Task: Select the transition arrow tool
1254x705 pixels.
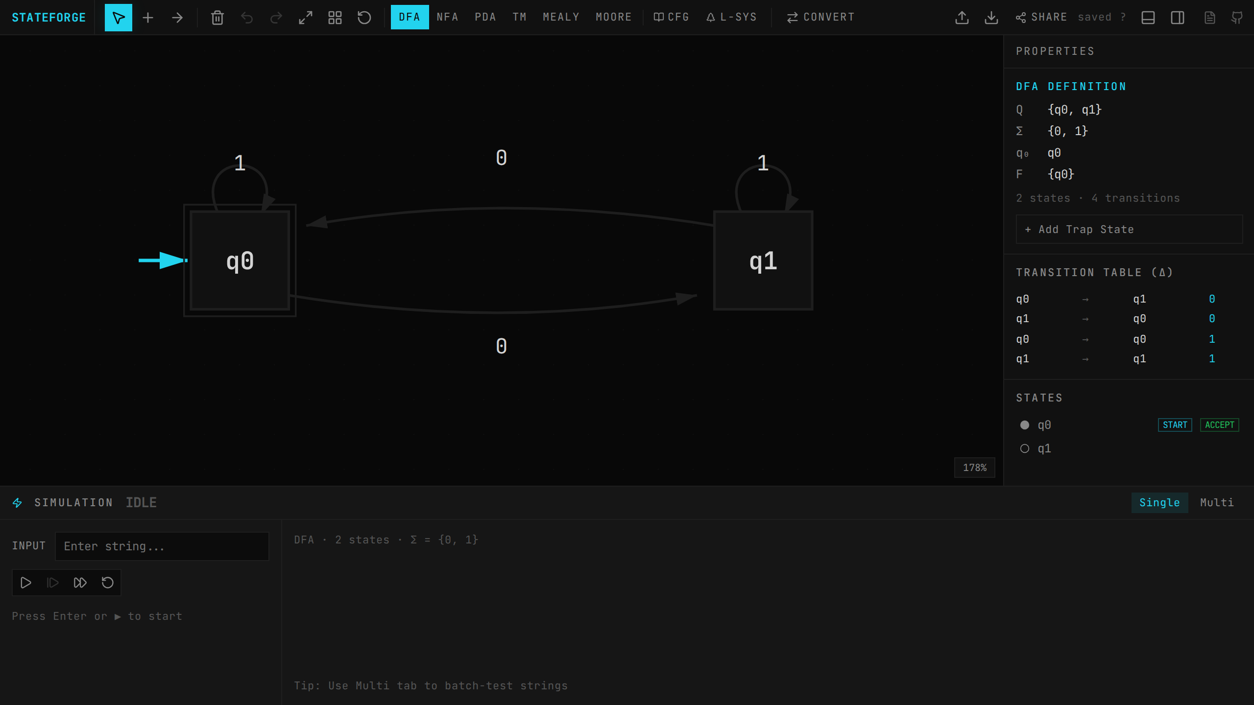Action: 177,17
